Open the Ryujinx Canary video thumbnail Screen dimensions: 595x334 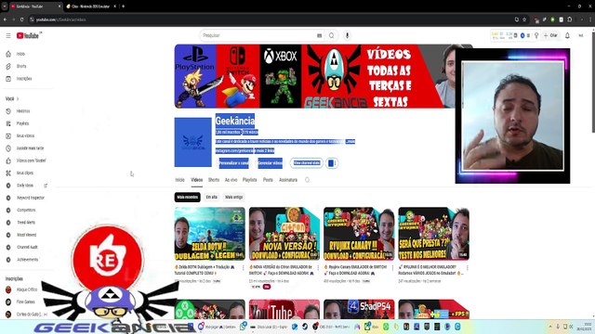tap(359, 234)
